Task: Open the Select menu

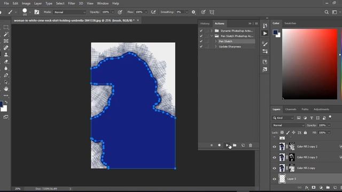Action: (x=60, y=4)
